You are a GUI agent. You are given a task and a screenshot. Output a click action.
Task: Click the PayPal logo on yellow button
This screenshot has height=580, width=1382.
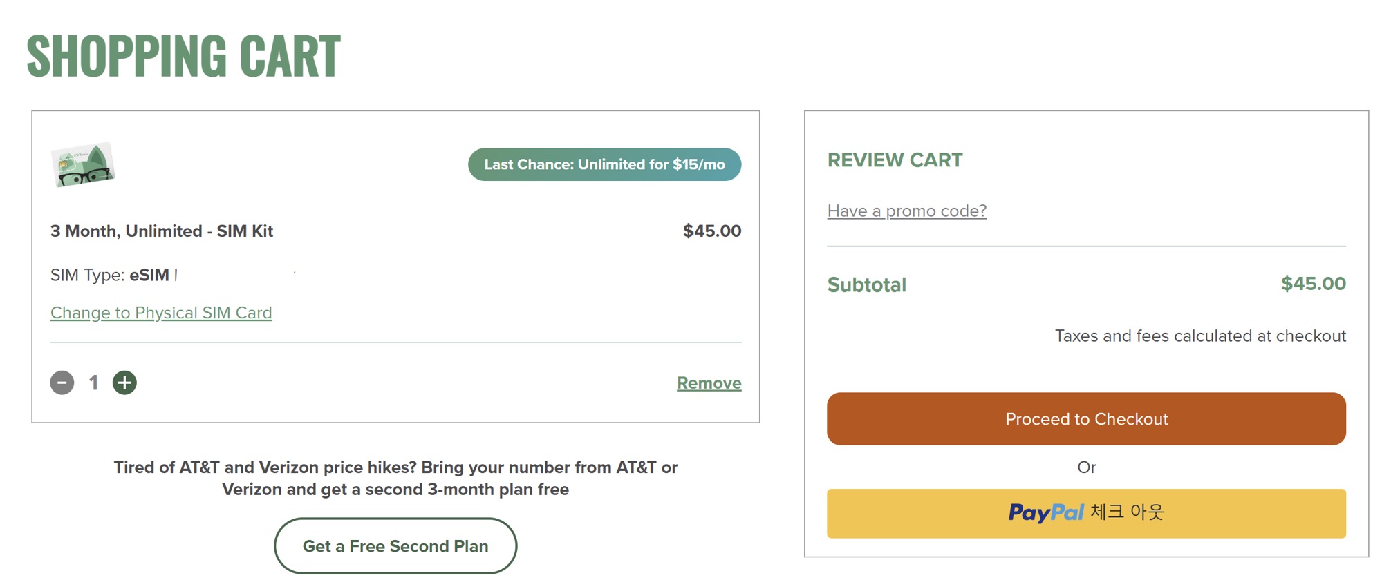tap(1045, 512)
